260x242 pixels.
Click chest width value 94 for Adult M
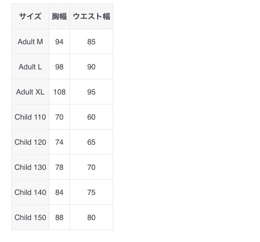[59, 42]
